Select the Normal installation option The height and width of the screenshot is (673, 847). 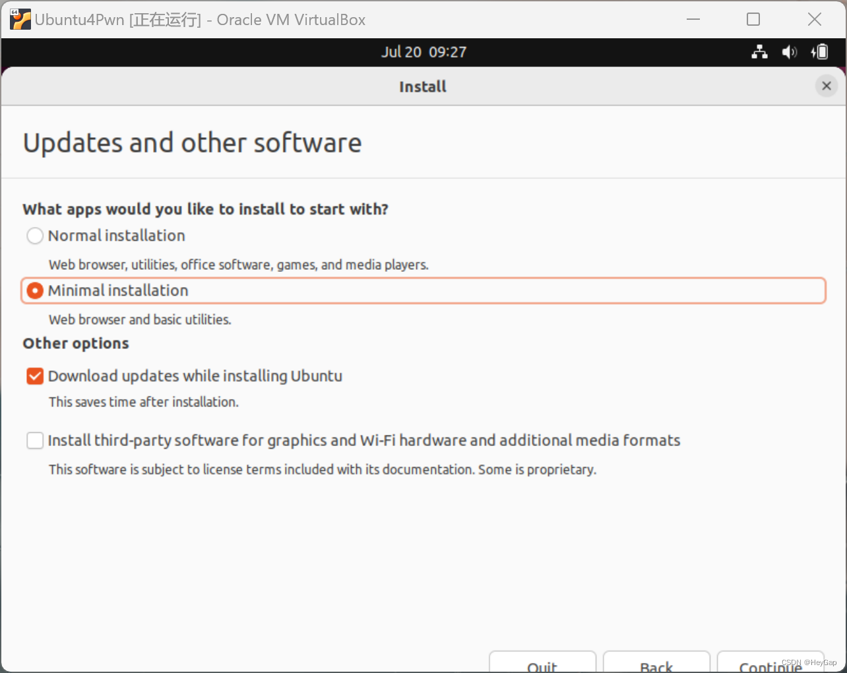[x=34, y=236]
